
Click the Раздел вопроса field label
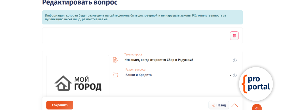(x=135, y=70)
